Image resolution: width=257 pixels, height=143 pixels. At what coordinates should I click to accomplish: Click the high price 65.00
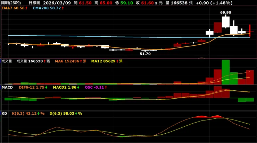coord(106,3)
